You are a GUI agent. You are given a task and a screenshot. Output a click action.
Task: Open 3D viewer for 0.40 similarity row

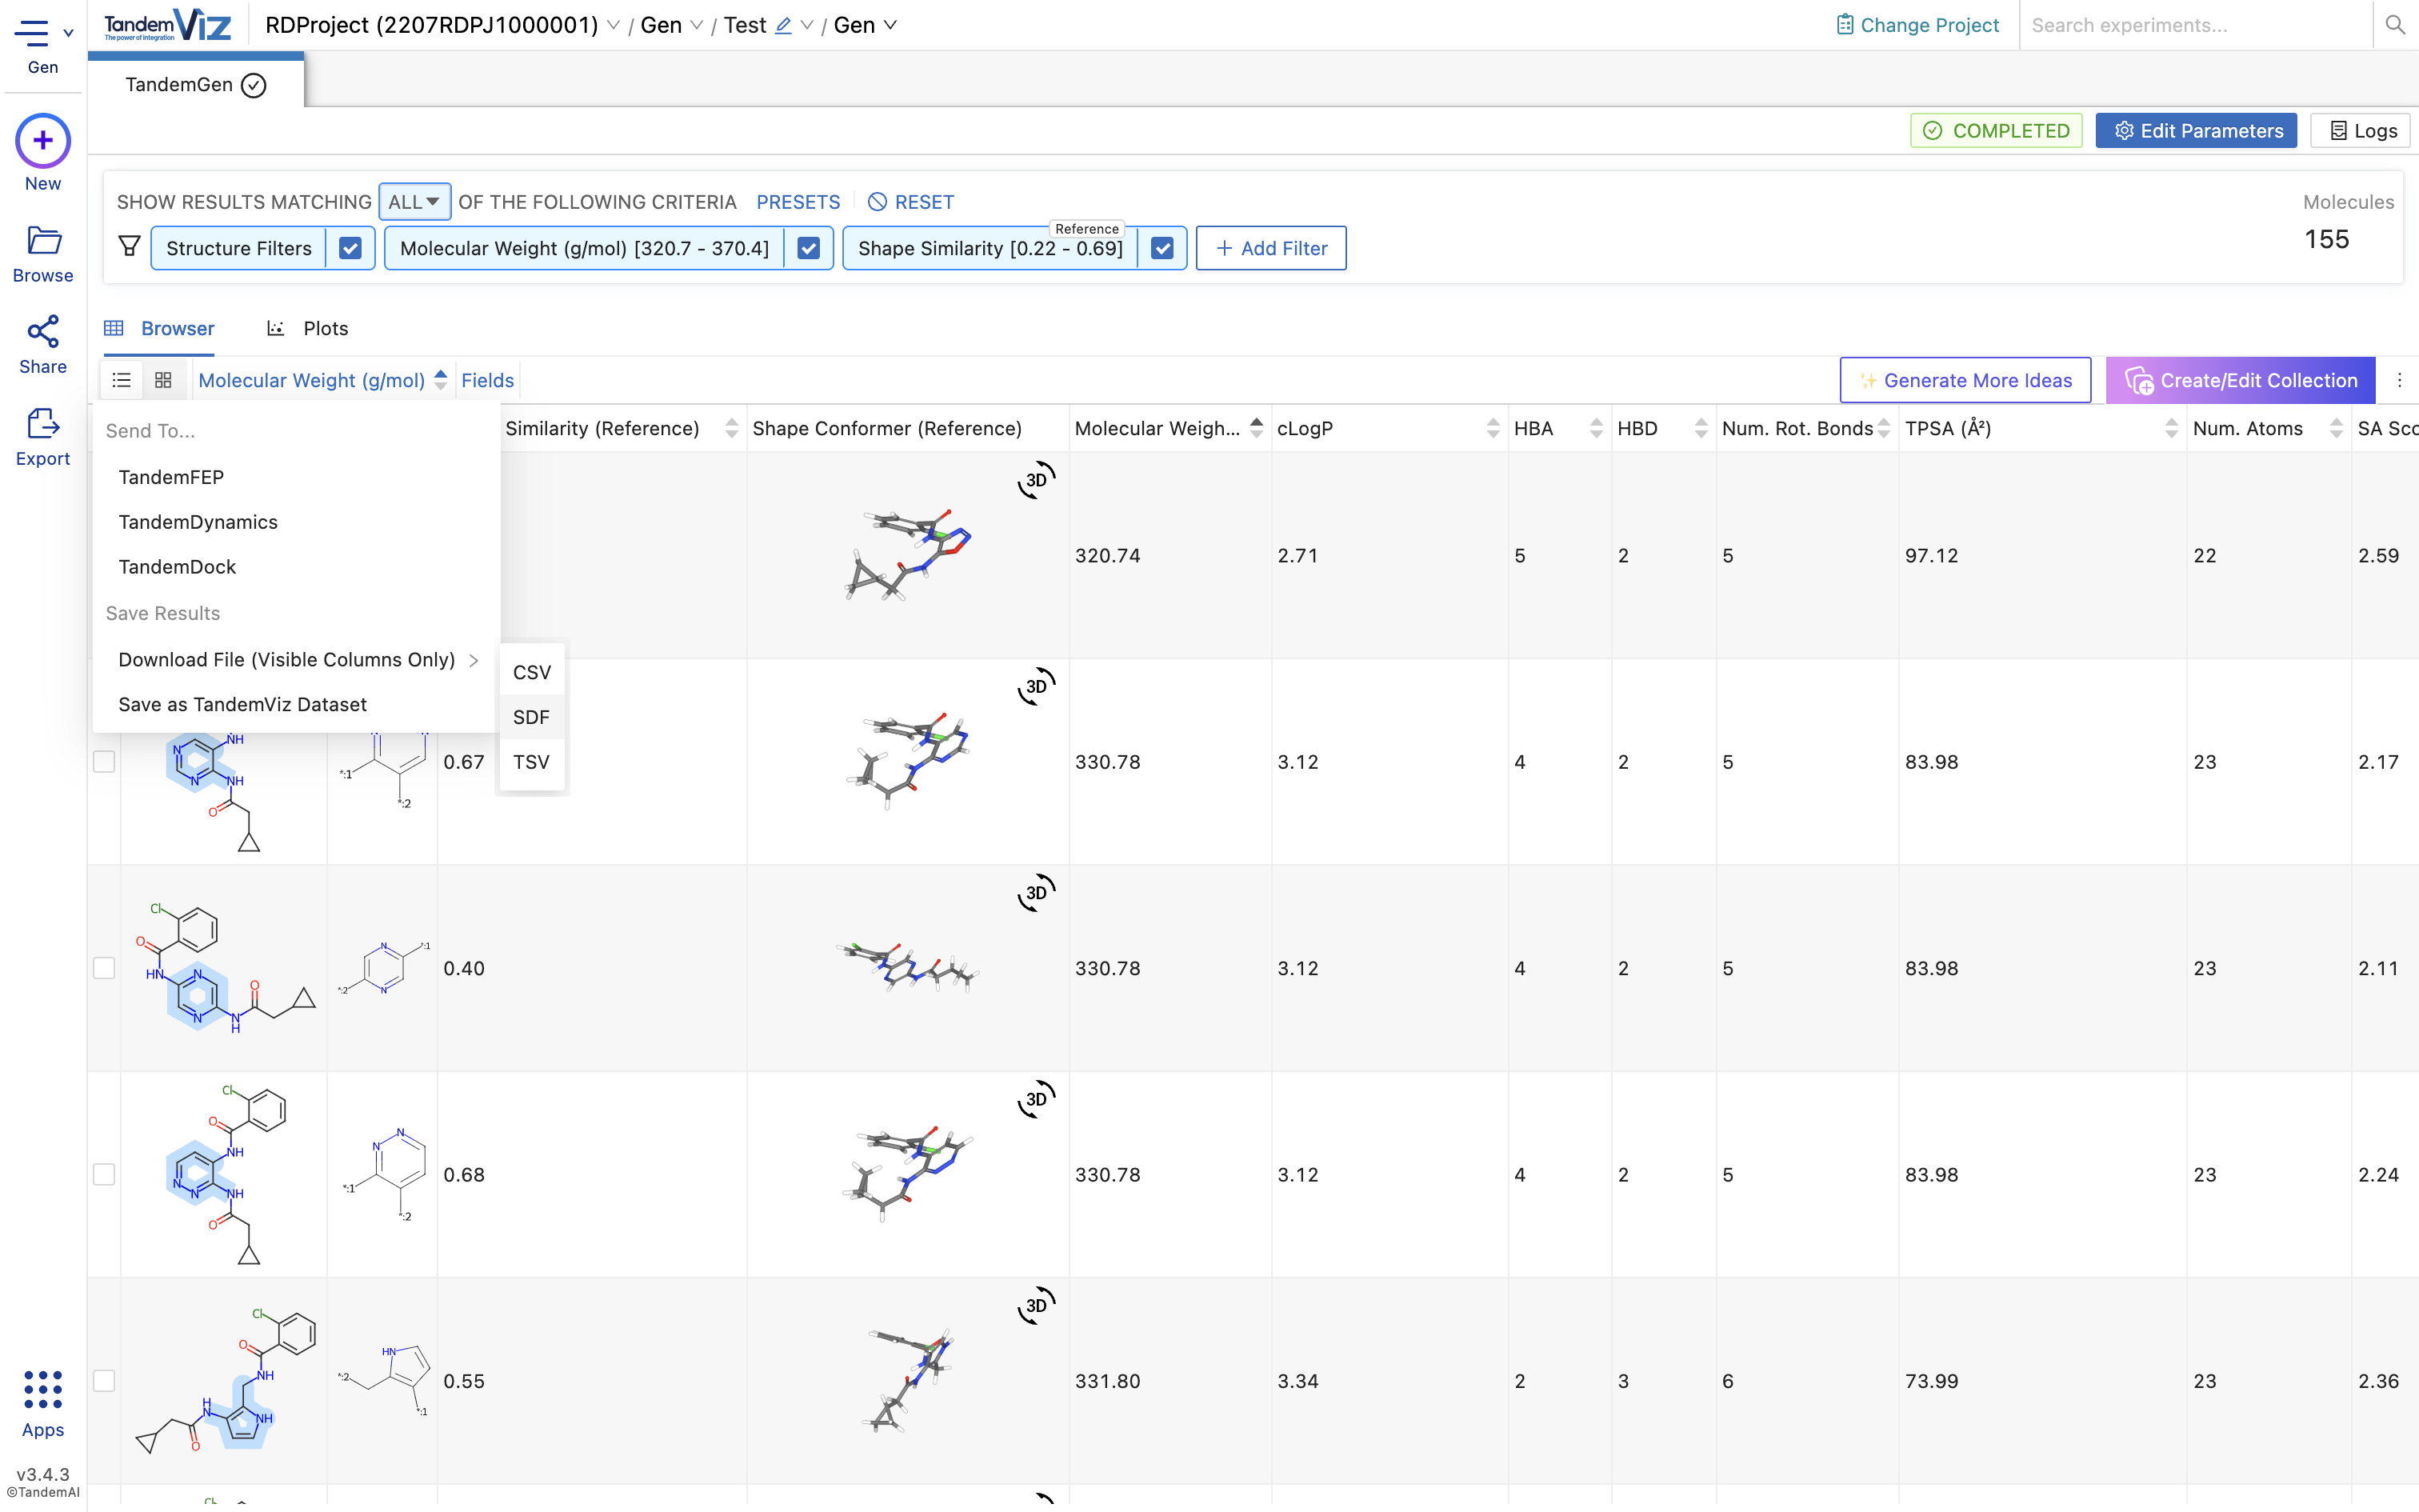(1037, 893)
